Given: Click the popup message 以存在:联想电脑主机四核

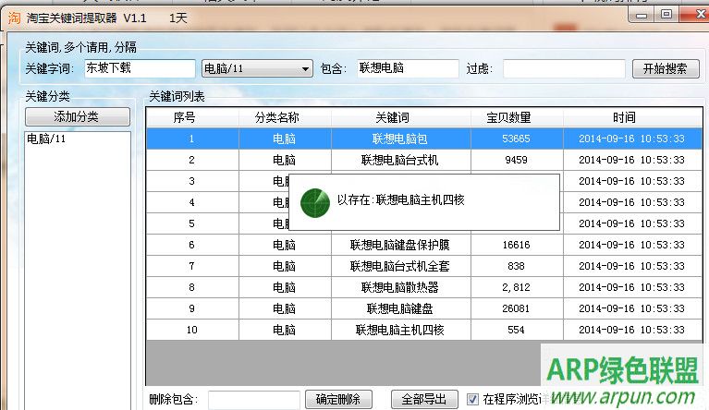Looking at the screenshot, I should [x=400, y=199].
